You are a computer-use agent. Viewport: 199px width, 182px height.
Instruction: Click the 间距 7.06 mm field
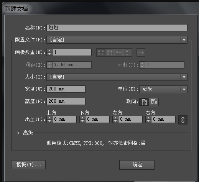point(72,65)
